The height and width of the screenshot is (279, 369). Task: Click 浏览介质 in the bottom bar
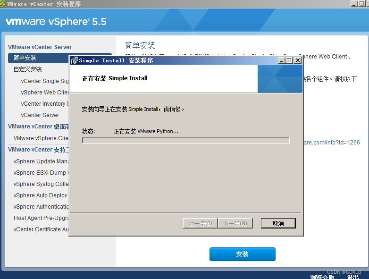click(322, 277)
